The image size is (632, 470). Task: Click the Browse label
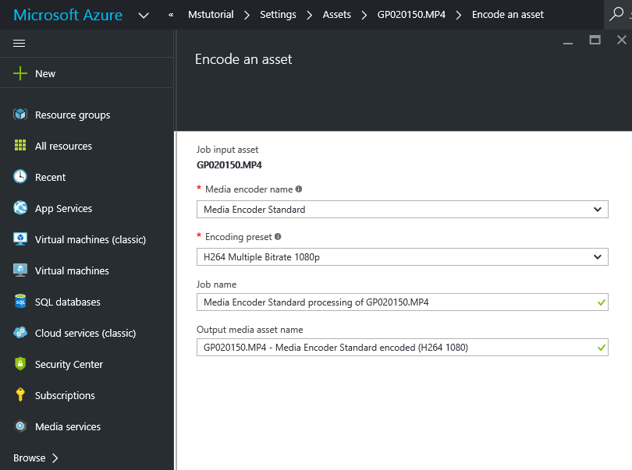click(x=30, y=458)
